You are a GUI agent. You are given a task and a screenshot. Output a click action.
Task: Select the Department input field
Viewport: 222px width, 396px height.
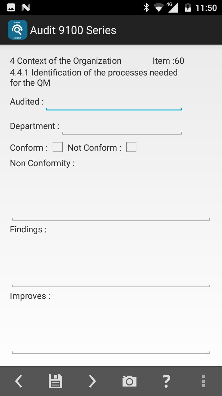tap(122, 130)
